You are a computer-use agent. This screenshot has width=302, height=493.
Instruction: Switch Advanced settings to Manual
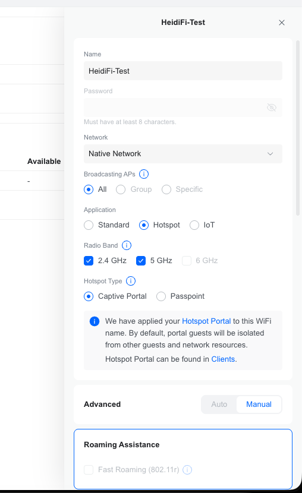click(259, 404)
